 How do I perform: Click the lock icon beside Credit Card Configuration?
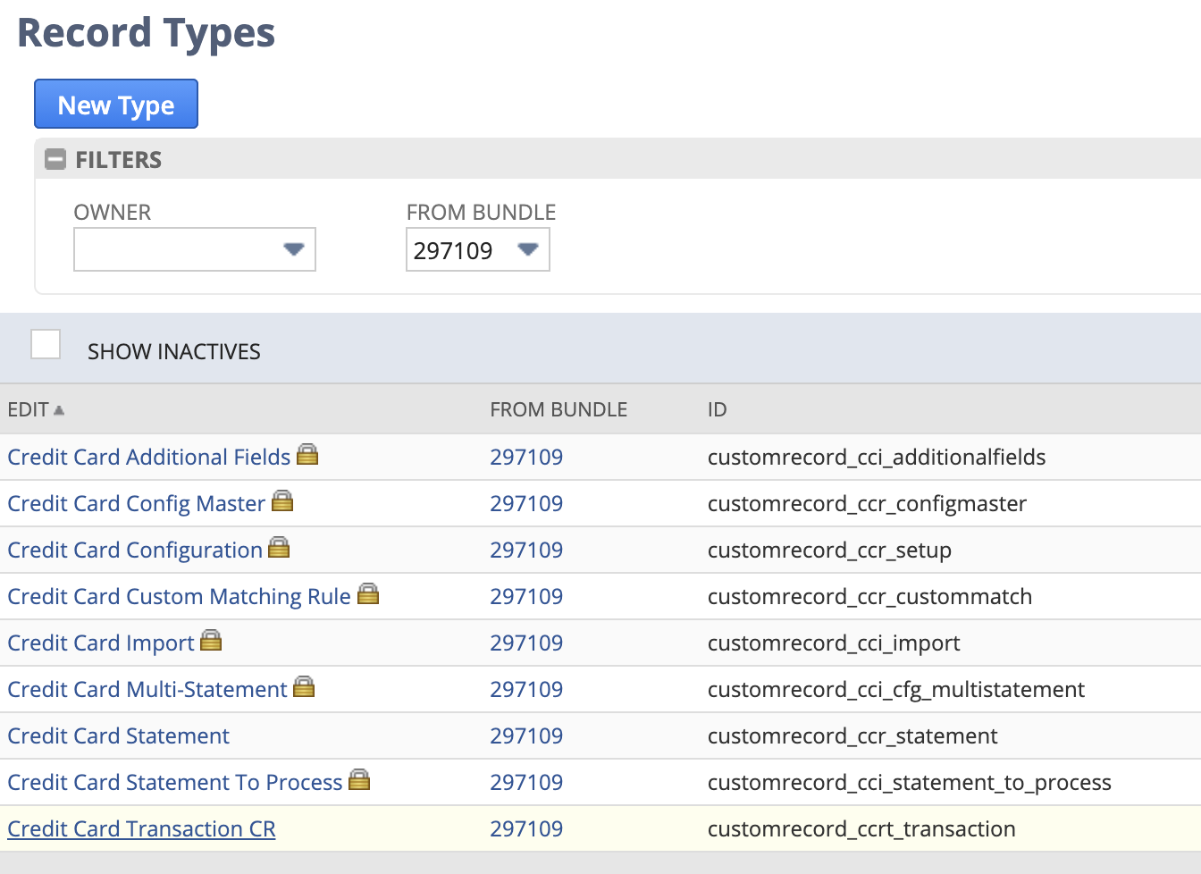[279, 547]
